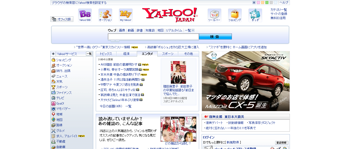The height and width of the screenshot is (149, 340).
Task: Click the テレビ TV icon
Action: pyautogui.click(x=53, y=98)
